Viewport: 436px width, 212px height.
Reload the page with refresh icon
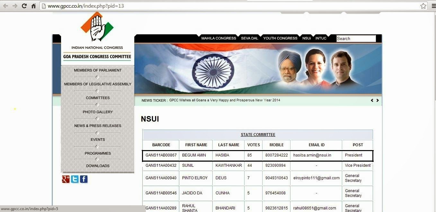[24, 6]
